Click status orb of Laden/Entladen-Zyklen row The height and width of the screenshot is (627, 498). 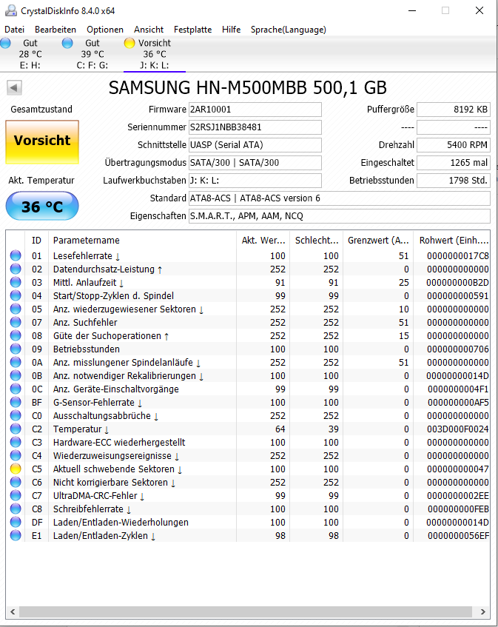(16, 535)
